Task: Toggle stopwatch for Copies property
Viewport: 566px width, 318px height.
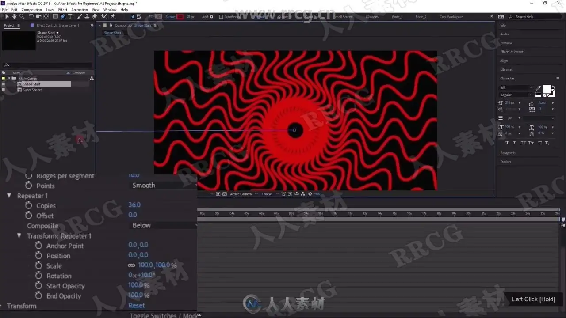Action: [29, 205]
